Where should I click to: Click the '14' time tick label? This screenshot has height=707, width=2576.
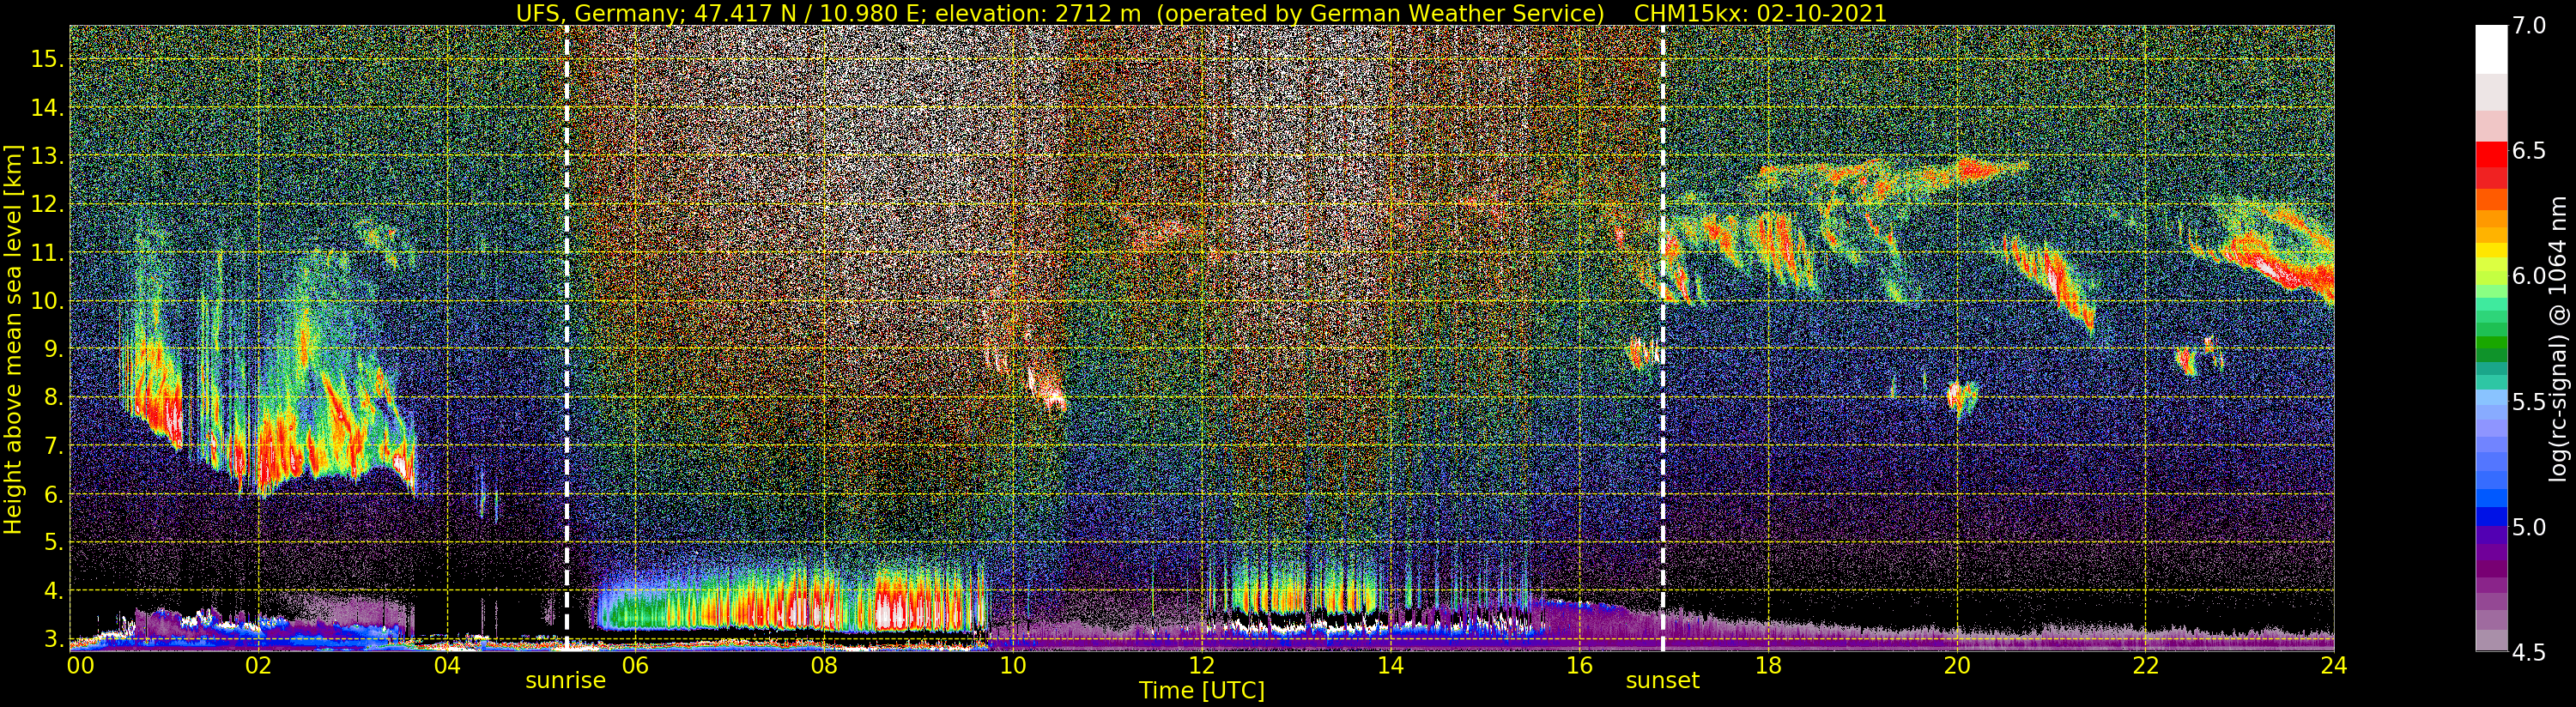point(1389,665)
